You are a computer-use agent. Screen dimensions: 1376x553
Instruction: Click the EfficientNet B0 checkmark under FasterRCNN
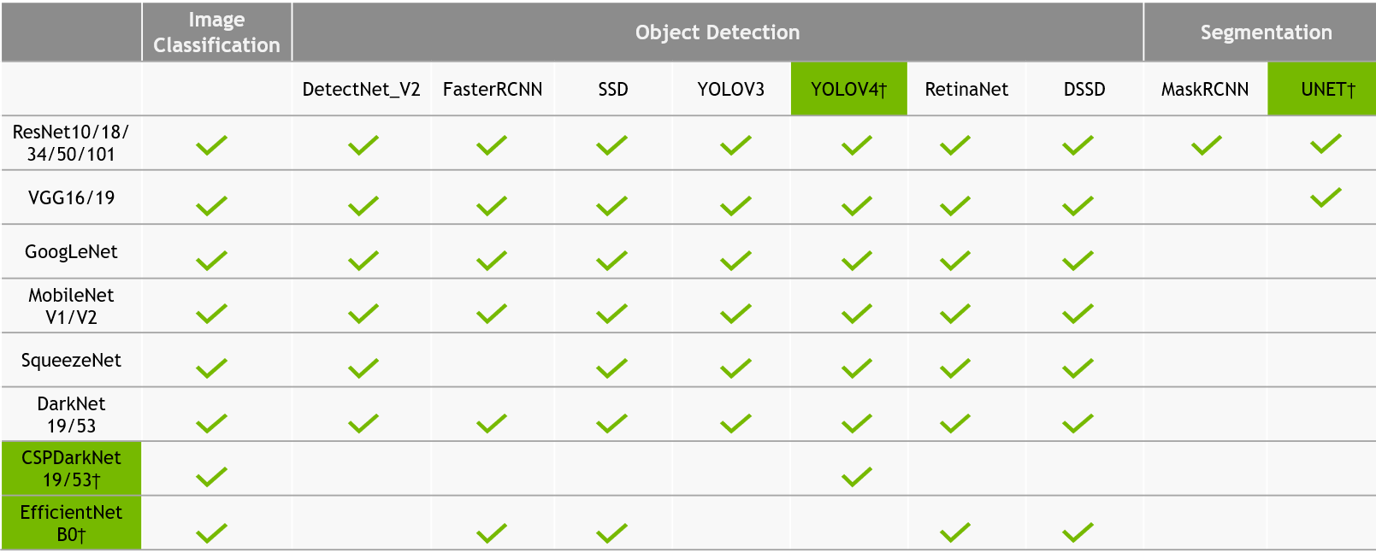(x=492, y=533)
